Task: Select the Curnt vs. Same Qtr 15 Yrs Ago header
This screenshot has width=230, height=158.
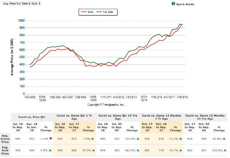Action: pyautogui.click(x=118, y=117)
